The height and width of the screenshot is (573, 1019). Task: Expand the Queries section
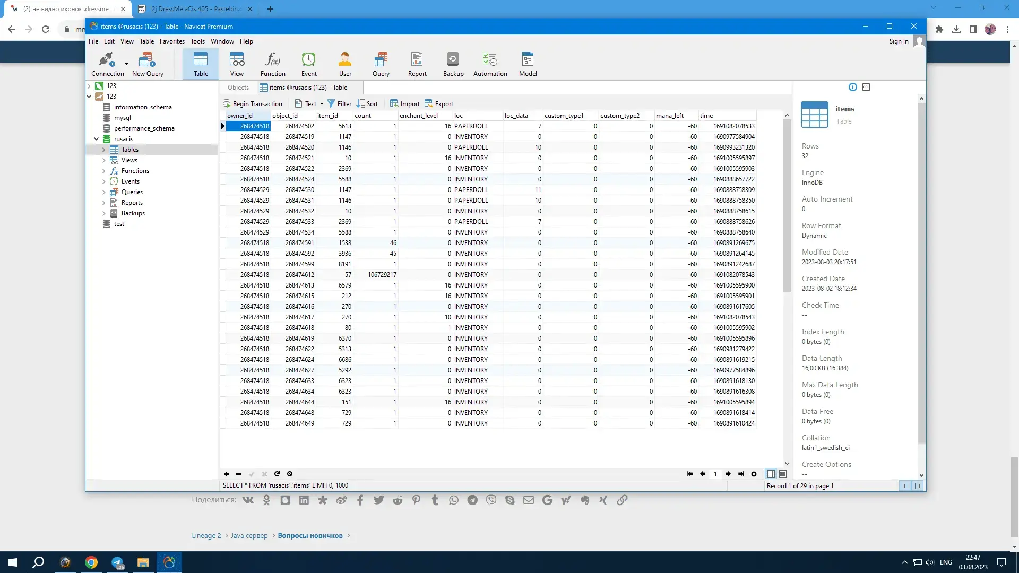click(103, 192)
